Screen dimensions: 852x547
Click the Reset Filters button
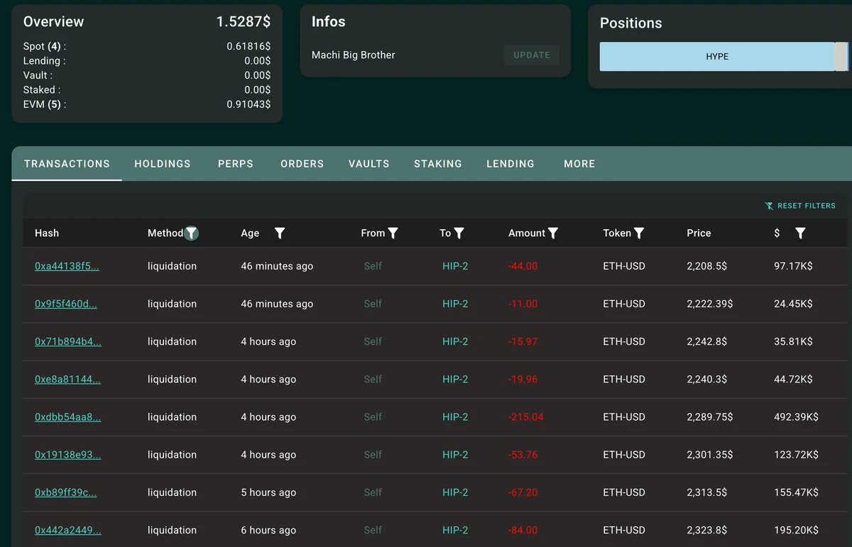(800, 206)
